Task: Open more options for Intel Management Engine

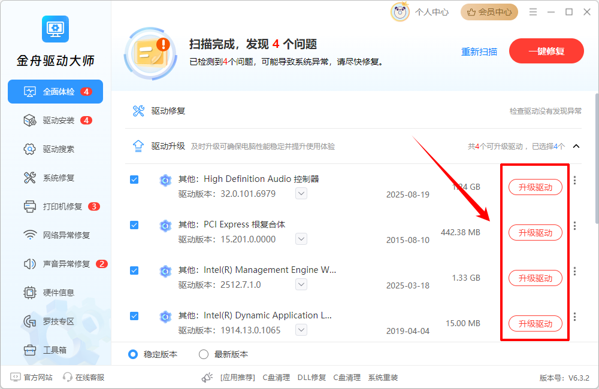Action: (x=574, y=272)
